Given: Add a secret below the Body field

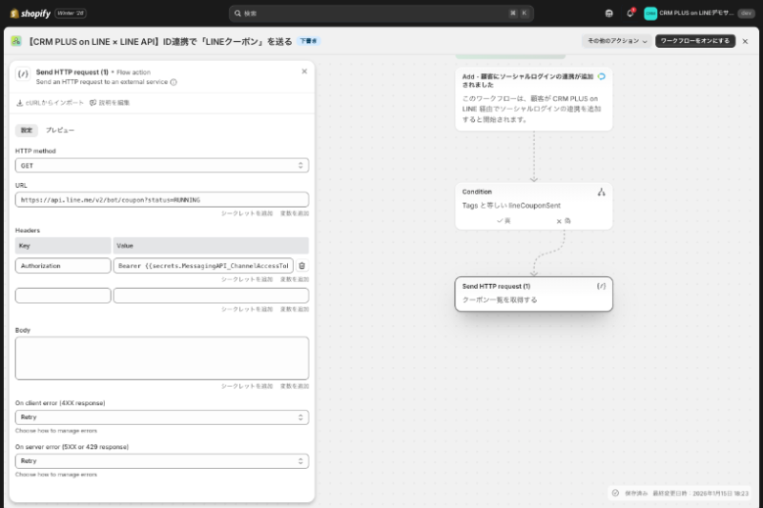Looking at the screenshot, I should click(247, 386).
